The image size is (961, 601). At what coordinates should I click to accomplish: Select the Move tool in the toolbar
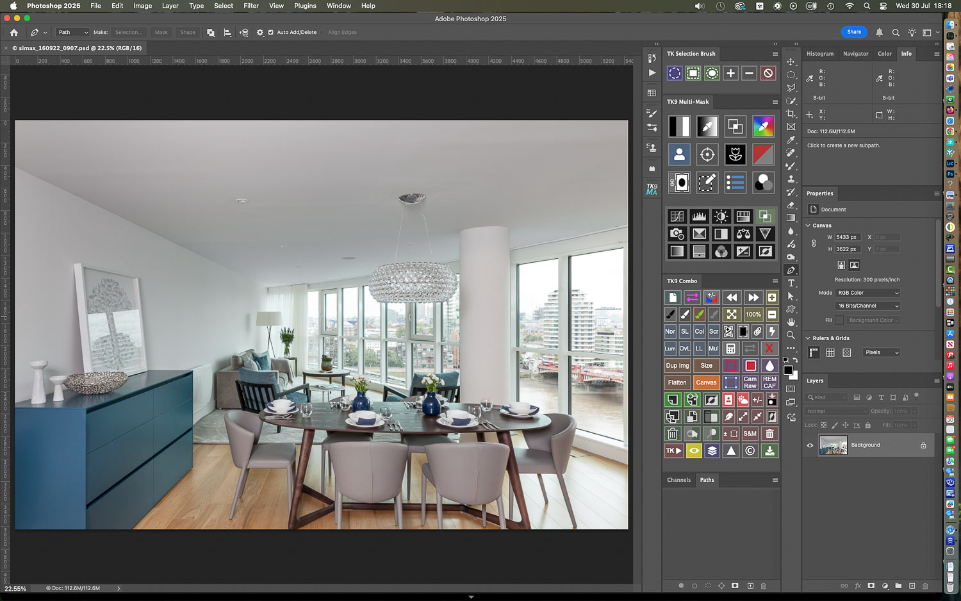click(791, 62)
